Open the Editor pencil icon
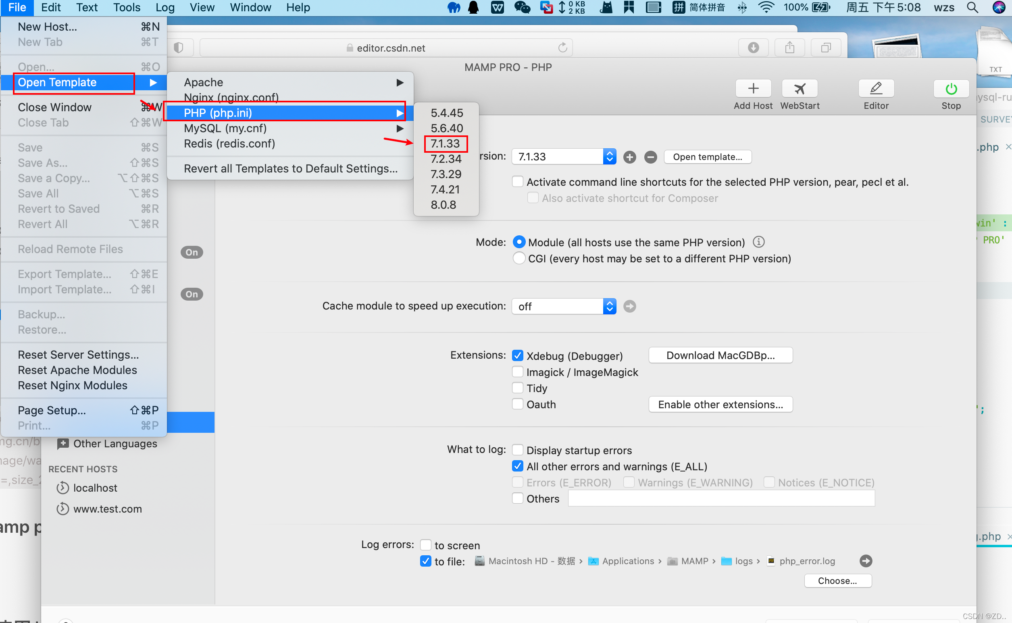Image resolution: width=1012 pixels, height=623 pixels. (x=876, y=89)
